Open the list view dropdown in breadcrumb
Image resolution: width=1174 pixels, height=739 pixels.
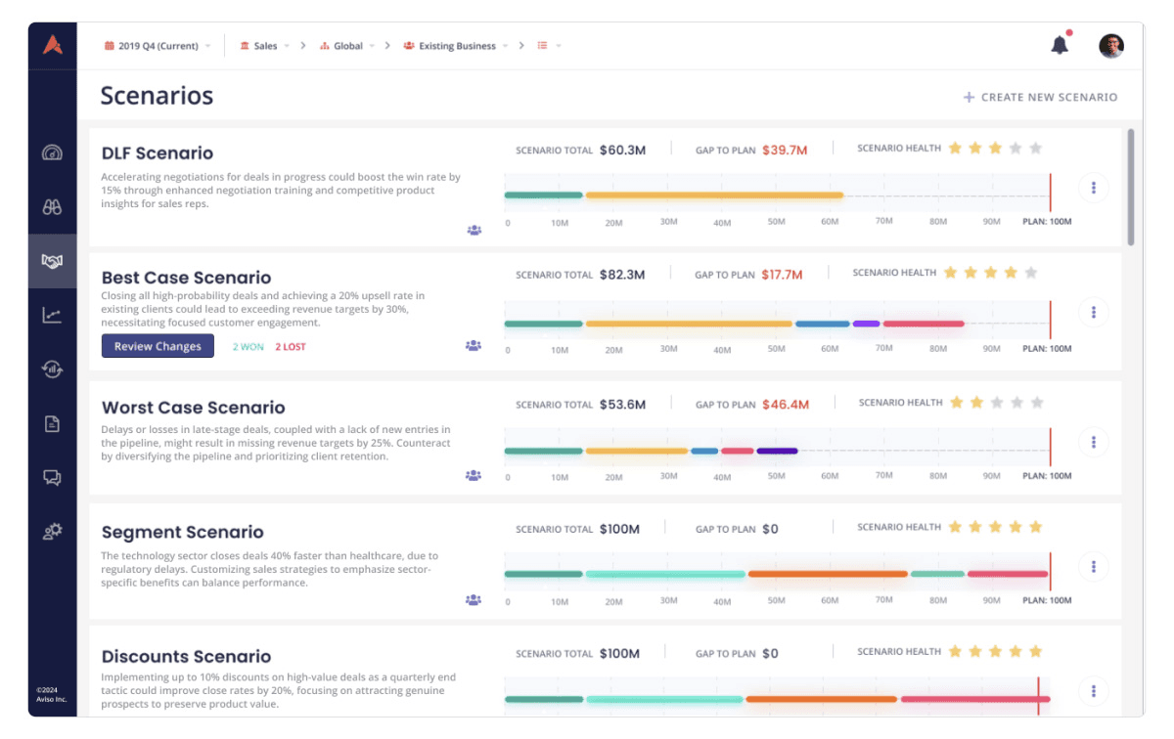pyautogui.click(x=549, y=46)
